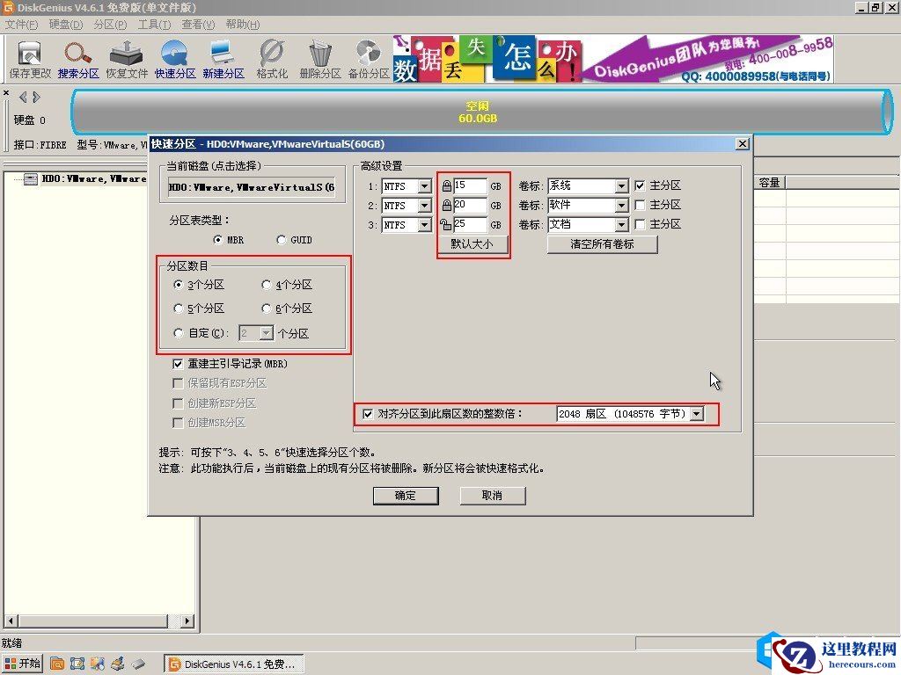Click the third taskbar quick-launch icon
Image resolution: width=901 pixels, height=675 pixels.
[x=97, y=664]
